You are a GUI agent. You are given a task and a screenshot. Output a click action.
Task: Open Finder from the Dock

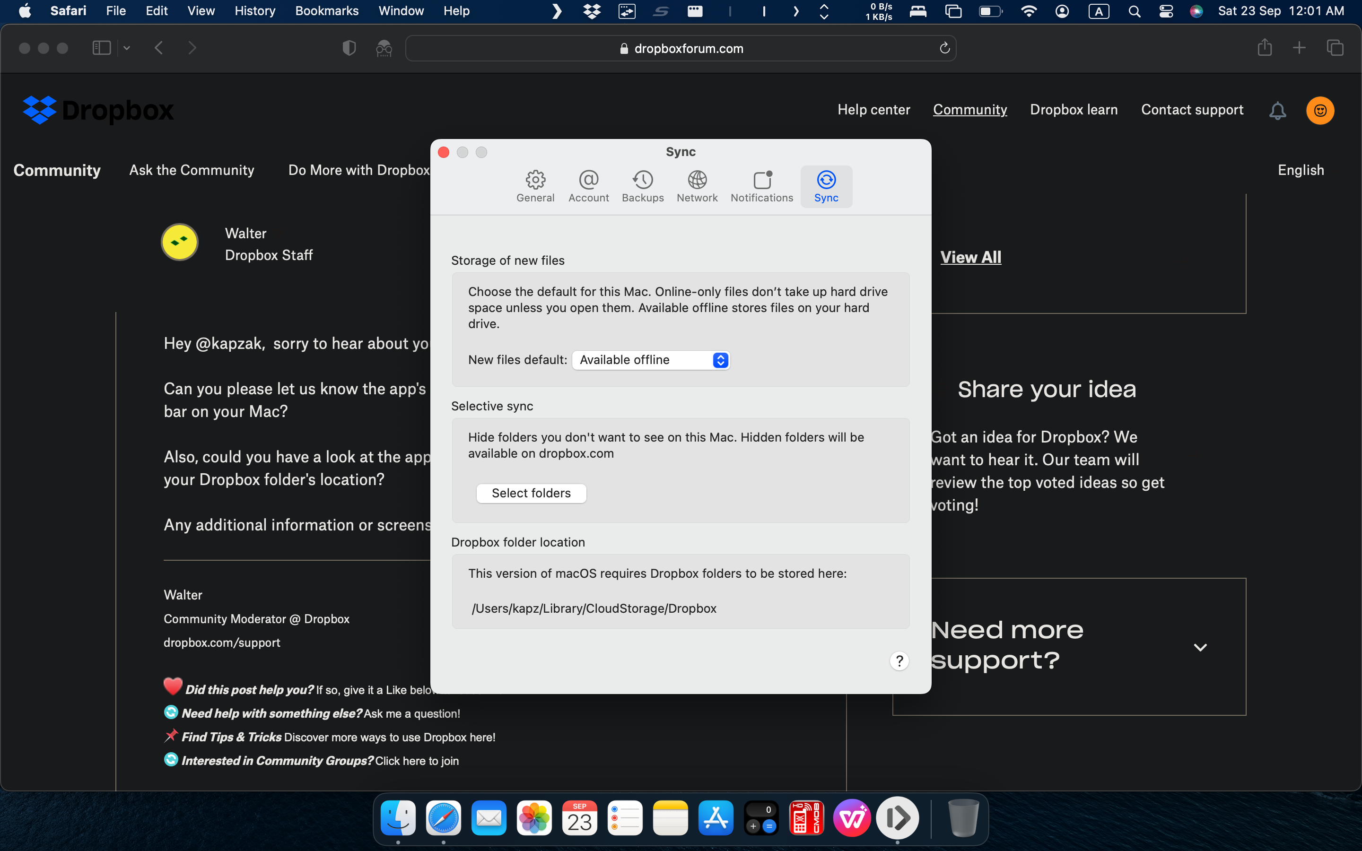(398, 818)
